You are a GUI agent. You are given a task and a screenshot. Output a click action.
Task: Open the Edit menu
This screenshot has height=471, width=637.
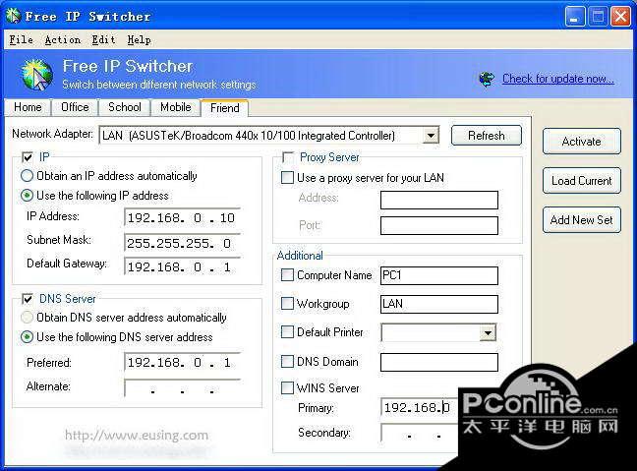[x=103, y=40]
